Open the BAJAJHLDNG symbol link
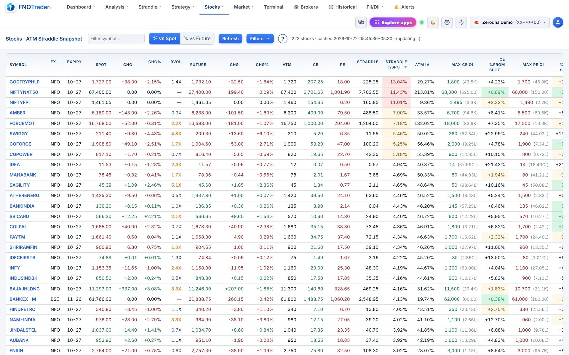The image size is (569, 355). click(x=25, y=289)
